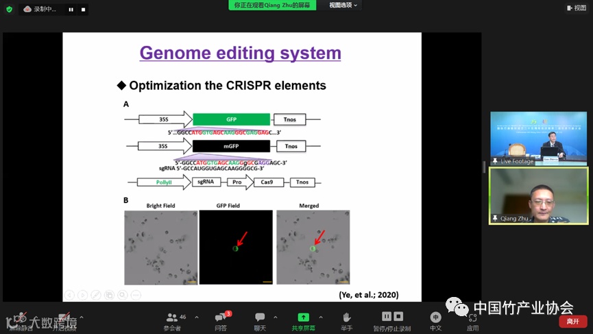Expand the participants options chevron
This screenshot has height=334, width=593.
pos(197,318)
